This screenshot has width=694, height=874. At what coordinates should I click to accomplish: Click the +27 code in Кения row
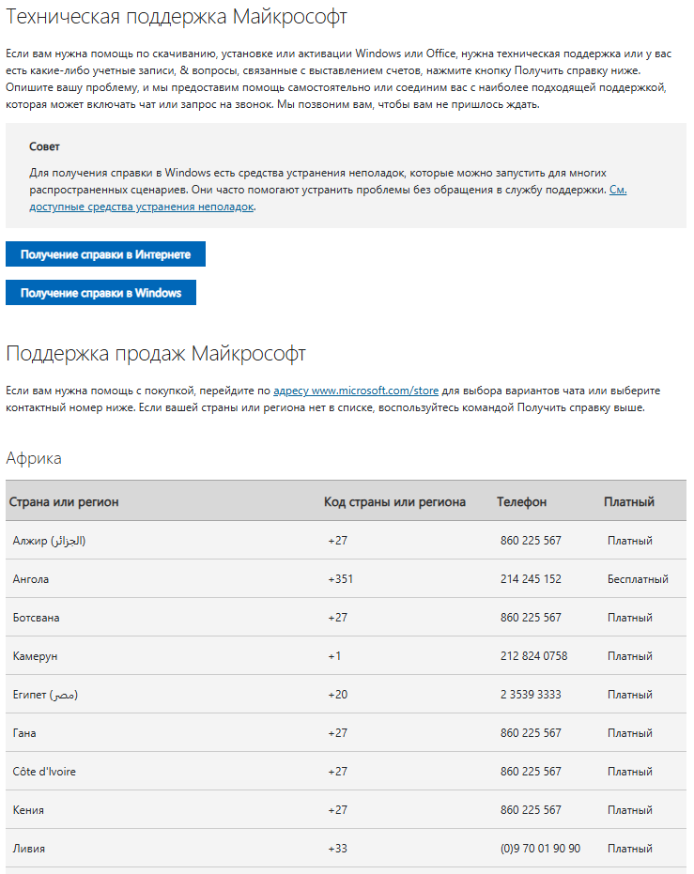click(x=337, y=809)
